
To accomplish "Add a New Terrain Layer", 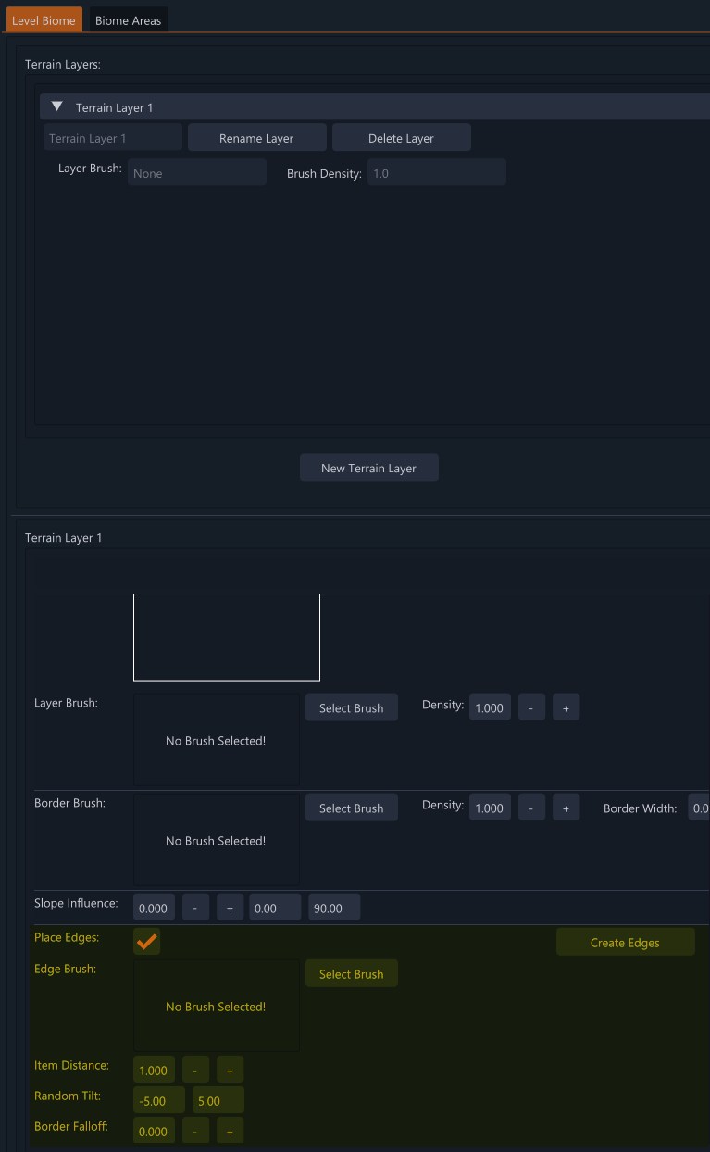I will [x=368, y=468].
